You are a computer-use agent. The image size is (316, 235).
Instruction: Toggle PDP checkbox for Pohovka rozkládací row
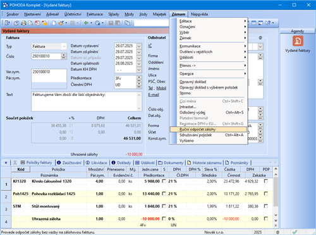click(x=266, y=193)
